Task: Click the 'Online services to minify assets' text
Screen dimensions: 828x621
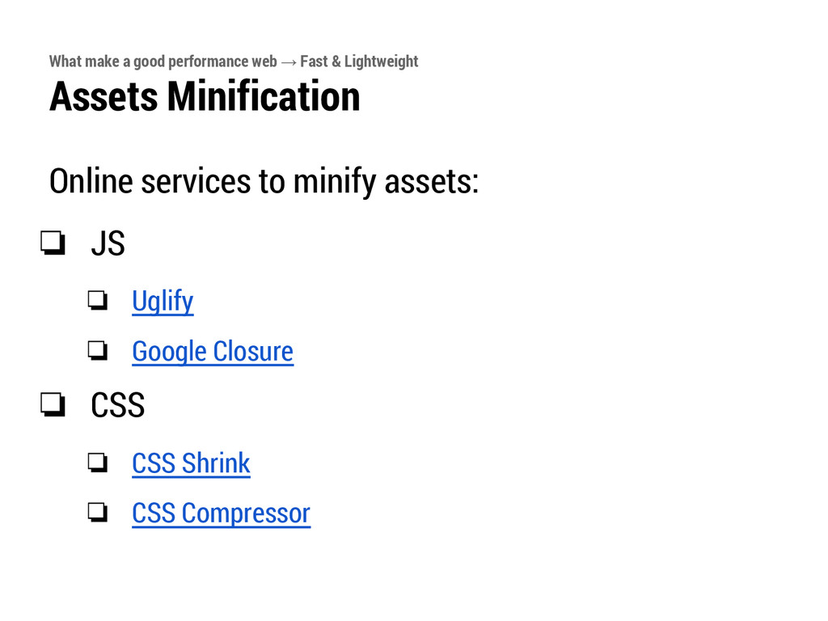Action: pyautogui.click(x=264, y=181)
